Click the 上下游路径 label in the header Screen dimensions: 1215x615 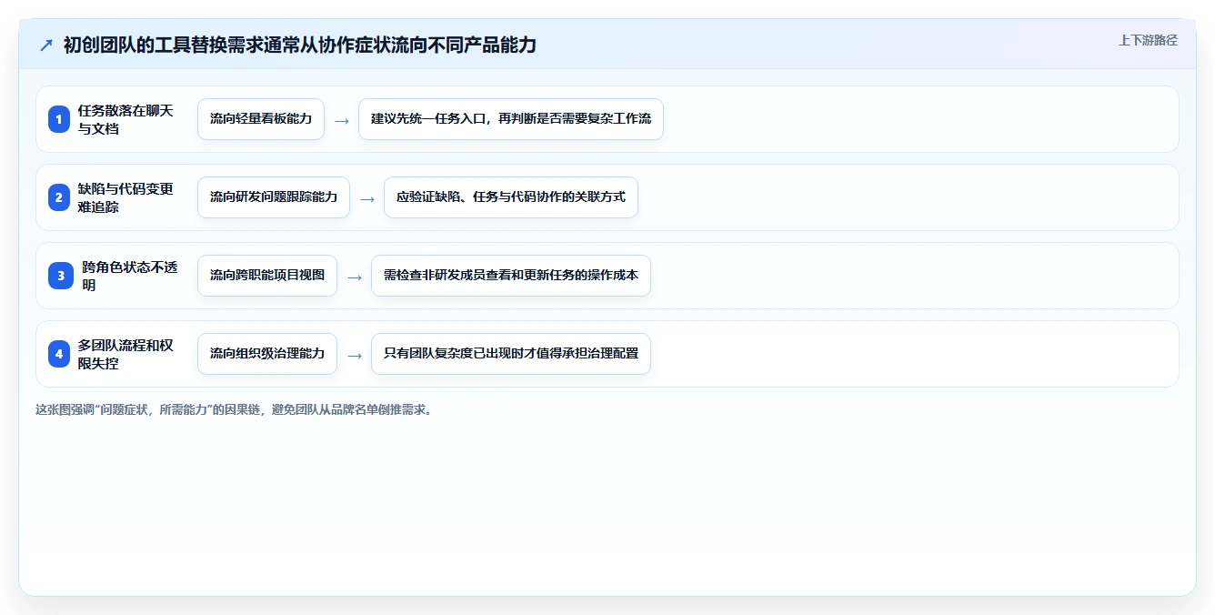point(1148,40)
